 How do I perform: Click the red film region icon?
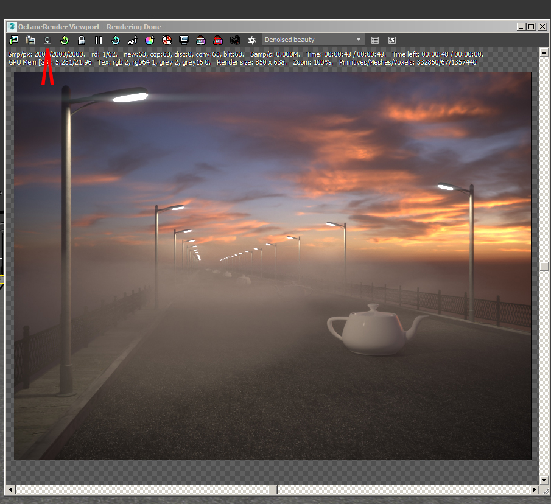click(218, 40)
